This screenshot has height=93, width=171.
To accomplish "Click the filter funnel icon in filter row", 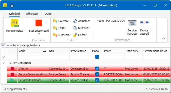I will click(x=4, y=57).
